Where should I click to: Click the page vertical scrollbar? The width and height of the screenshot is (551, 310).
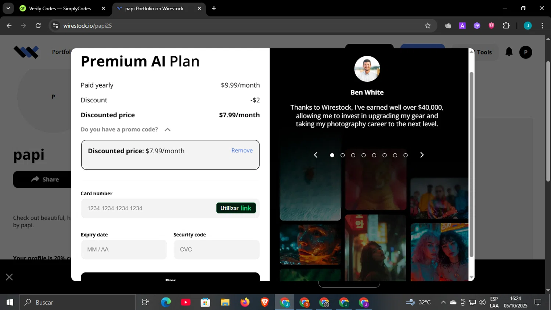[548, 121]
